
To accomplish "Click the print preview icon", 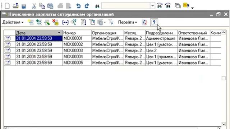I will tap(68, 6).
